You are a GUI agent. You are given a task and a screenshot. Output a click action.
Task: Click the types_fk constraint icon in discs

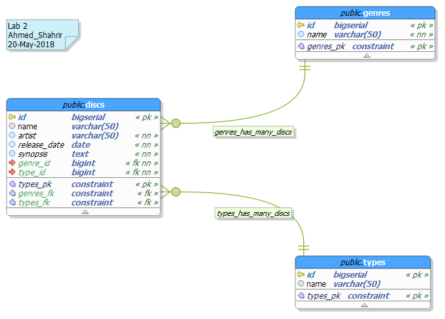(x=12, y=203)
